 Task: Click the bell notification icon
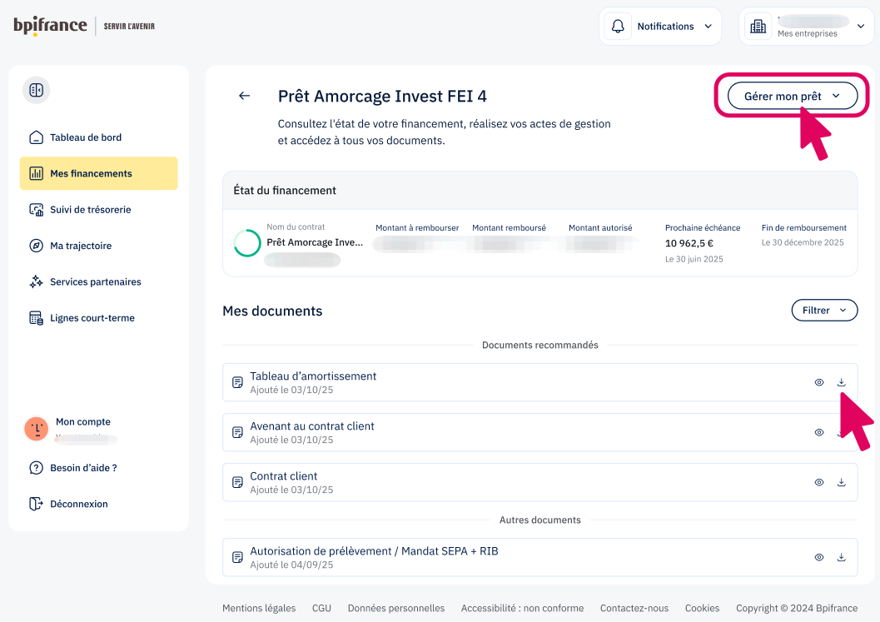pos(618,27)
